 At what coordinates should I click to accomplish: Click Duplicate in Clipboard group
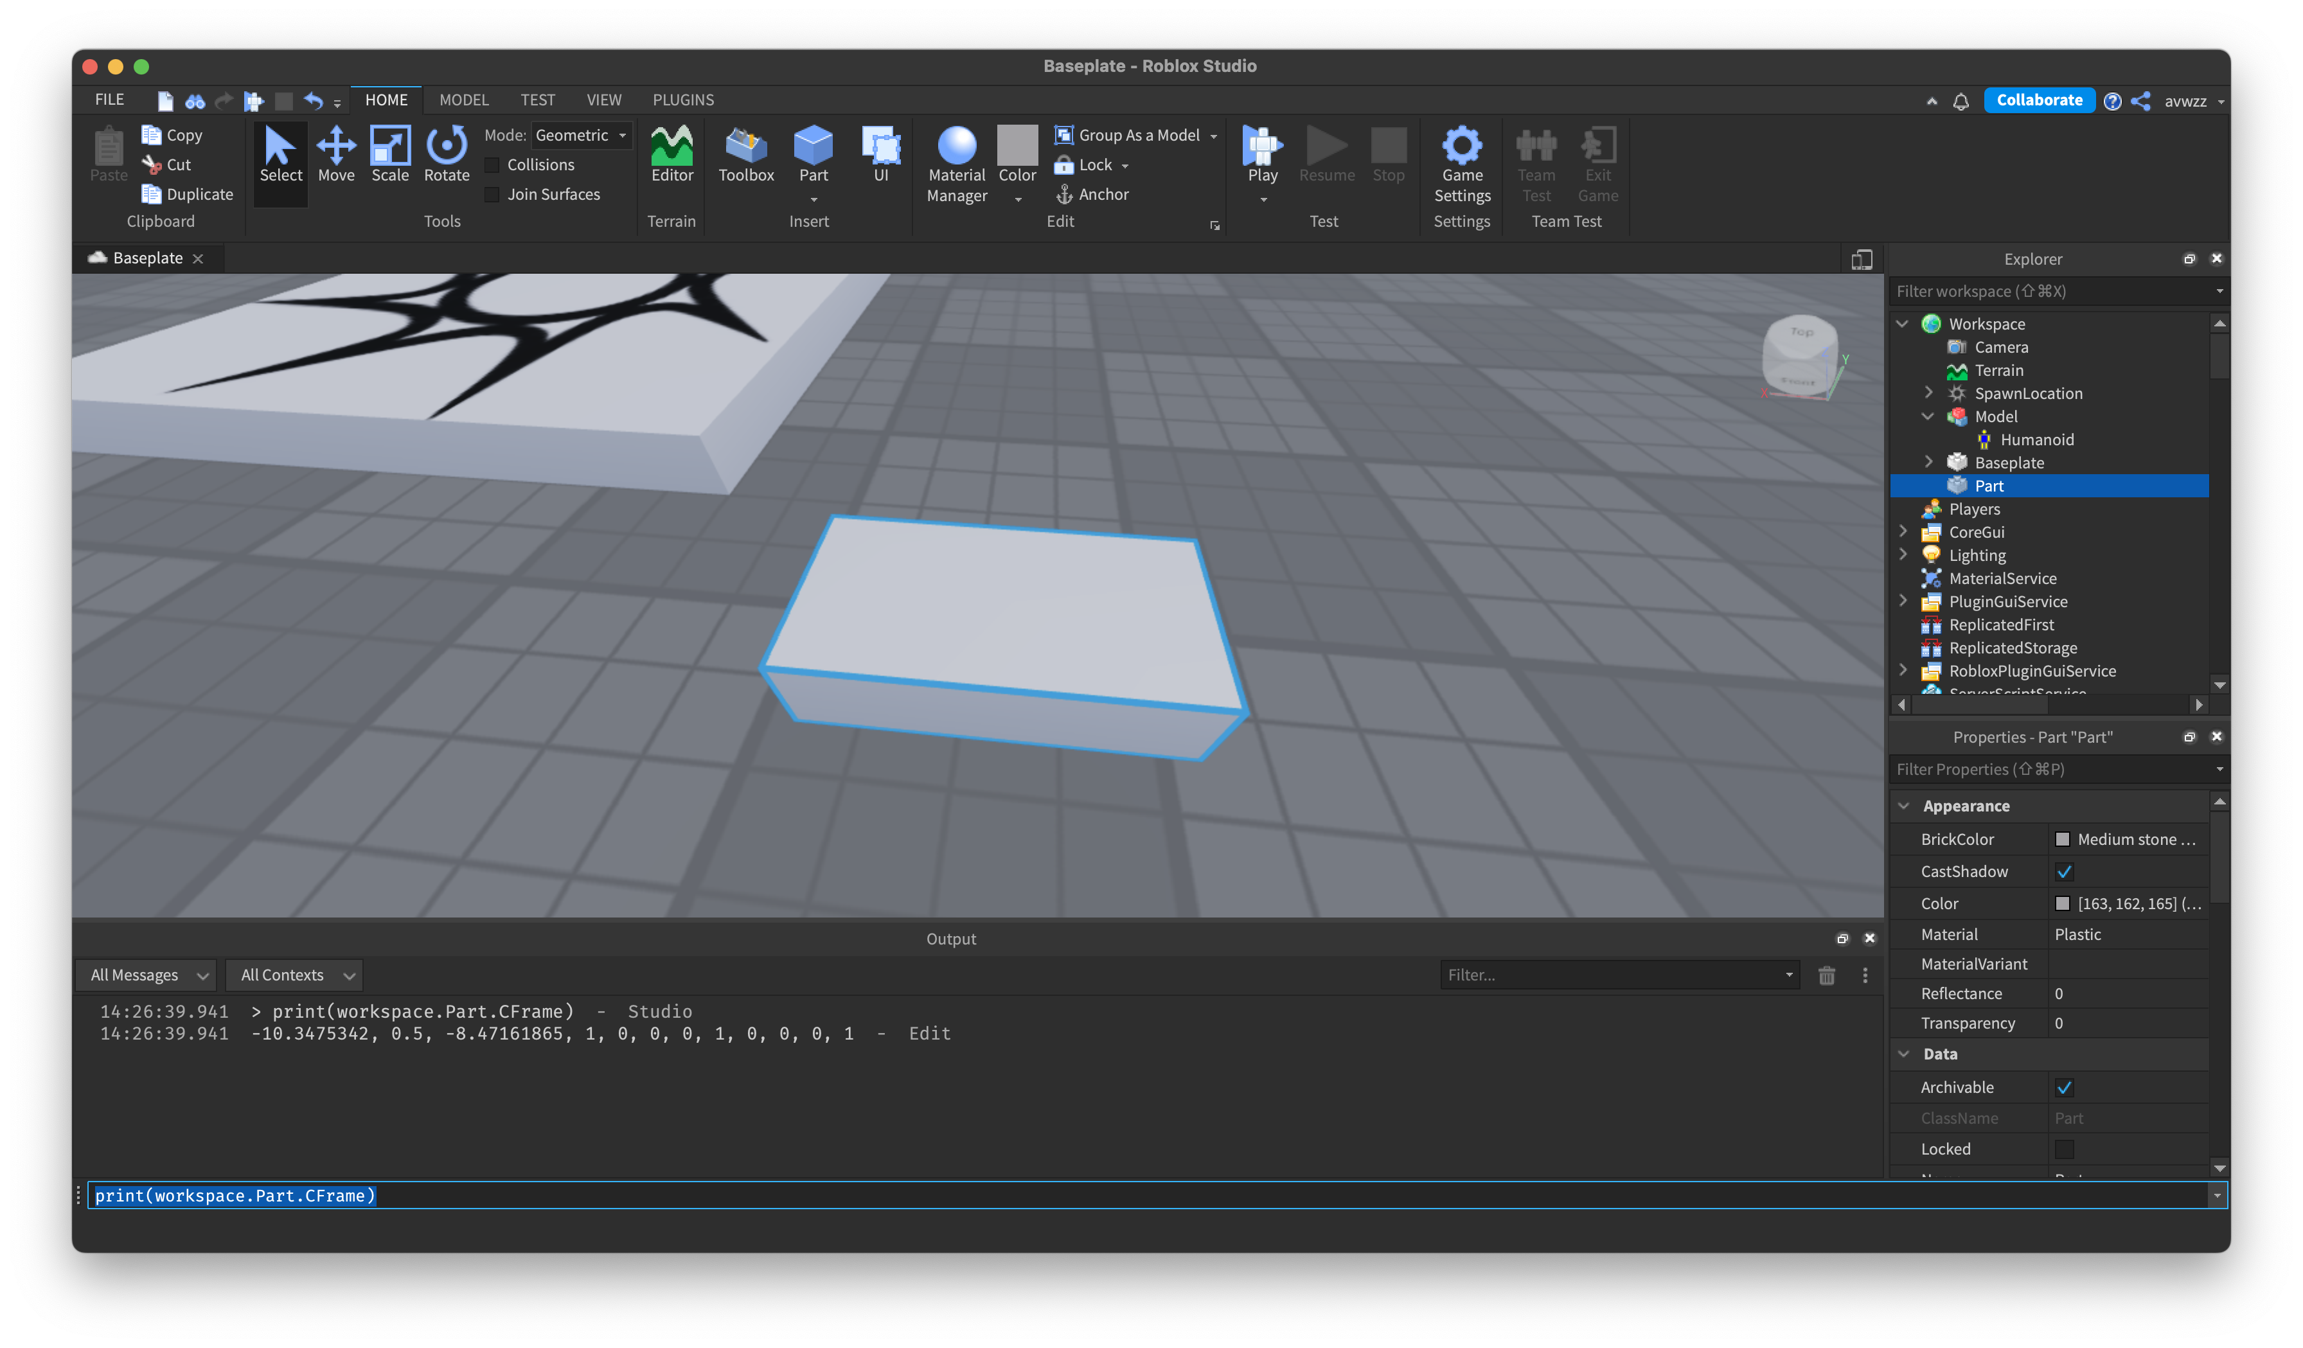188,194
